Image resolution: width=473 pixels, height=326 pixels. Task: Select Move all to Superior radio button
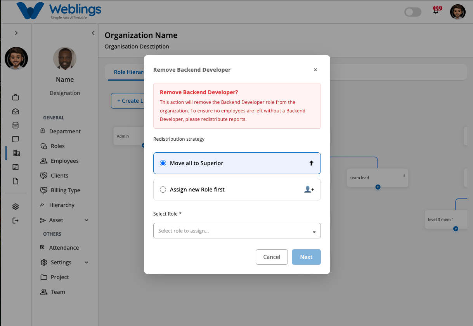tap(163, 163)
